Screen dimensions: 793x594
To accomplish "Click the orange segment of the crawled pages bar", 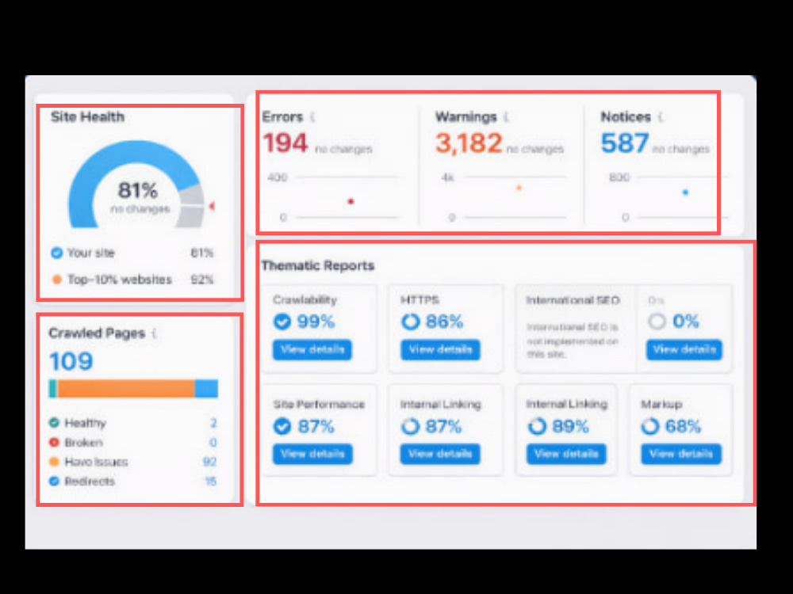I will point(126,388).
